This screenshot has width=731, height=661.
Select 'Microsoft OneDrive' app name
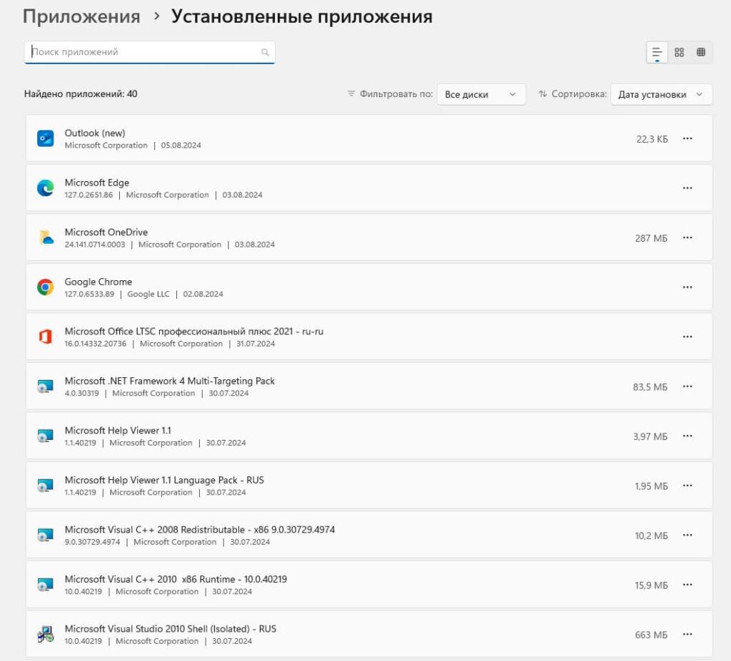(x=106, y=232)
